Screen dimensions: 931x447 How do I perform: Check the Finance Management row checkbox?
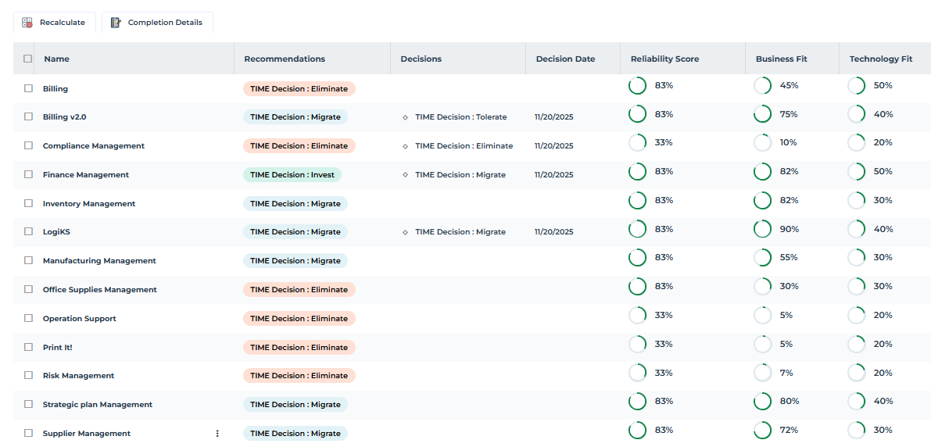pyautogui.click(x=28, y=175)
